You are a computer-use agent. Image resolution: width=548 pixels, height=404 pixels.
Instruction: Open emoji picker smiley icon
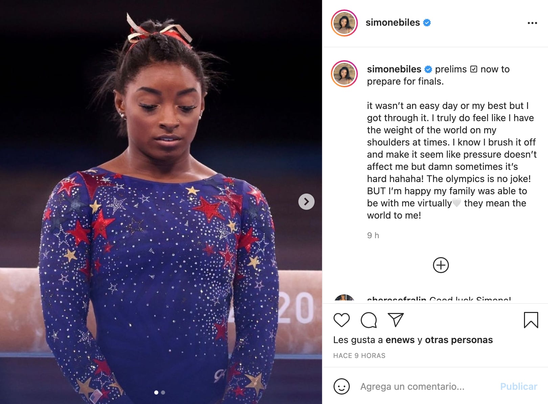[x=341, y=386]
